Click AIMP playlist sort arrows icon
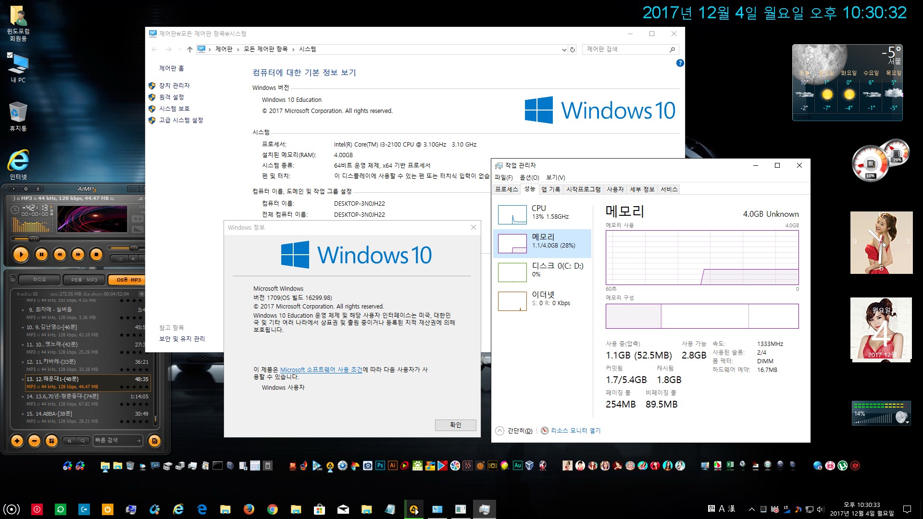The image size is (923, 519). click(69, 441)
